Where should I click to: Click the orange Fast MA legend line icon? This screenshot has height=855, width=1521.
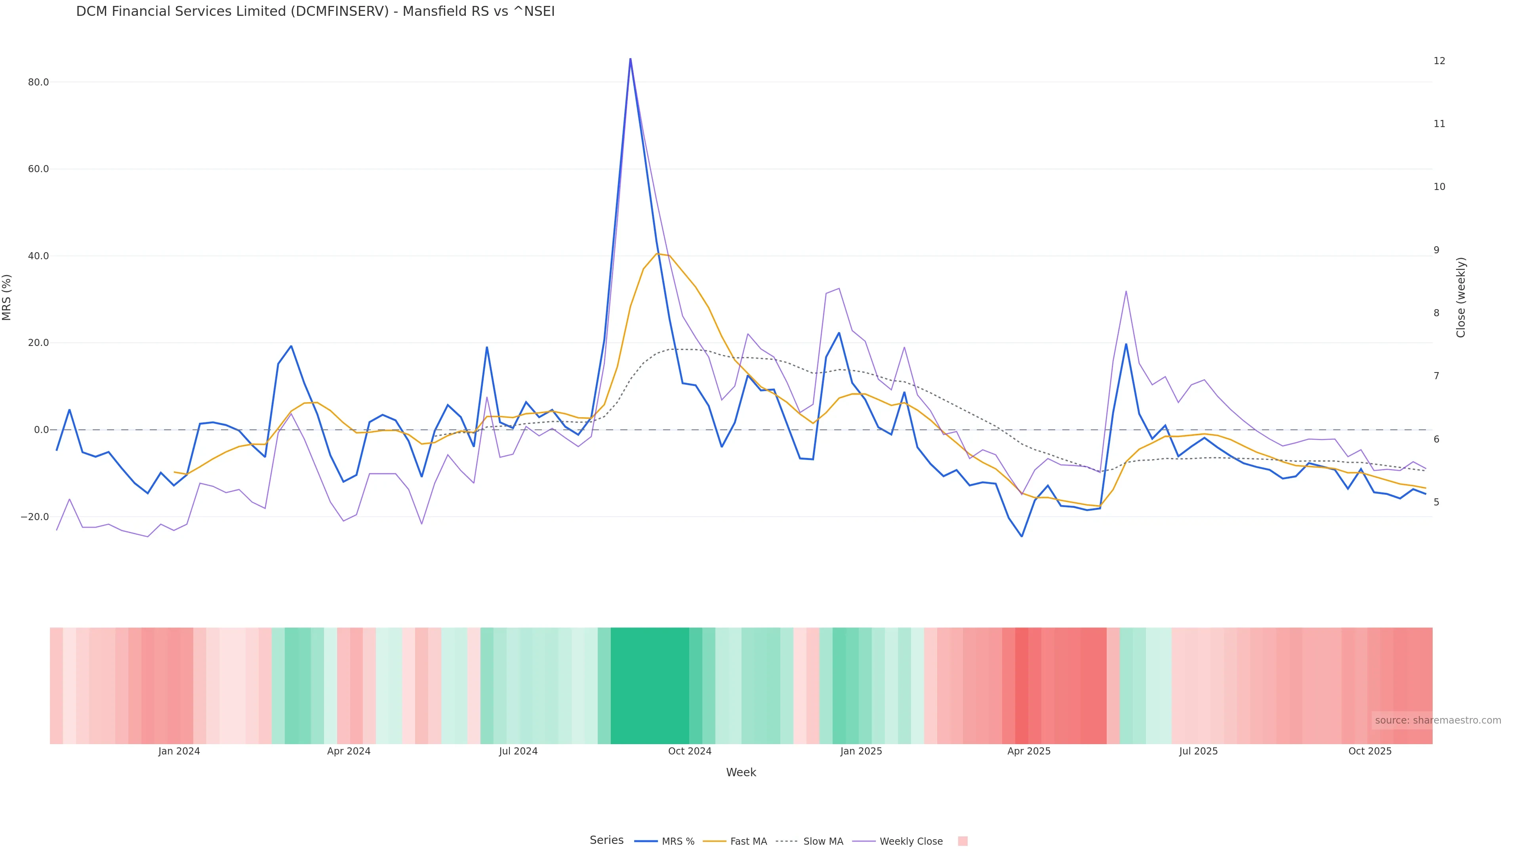[715, 842]
